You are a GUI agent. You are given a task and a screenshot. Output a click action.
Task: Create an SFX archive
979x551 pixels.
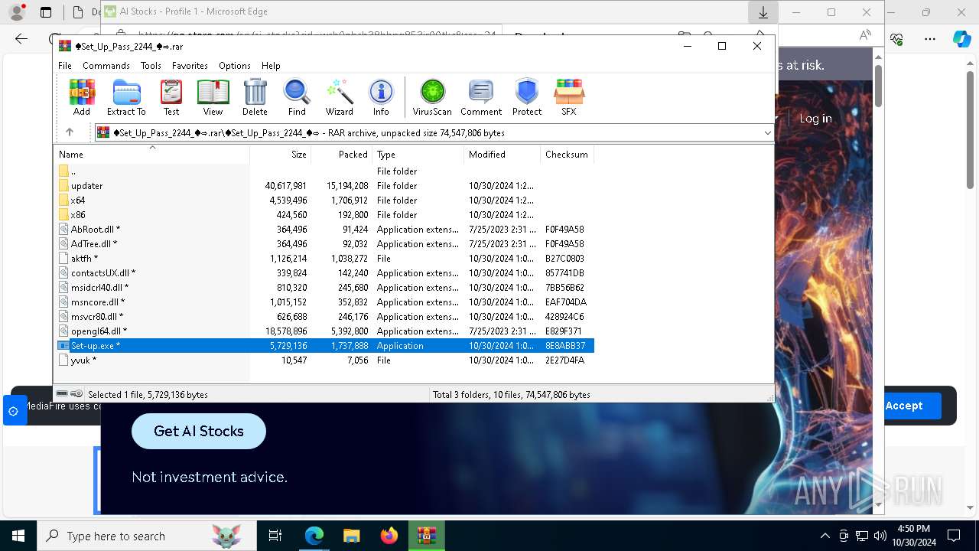569,97
